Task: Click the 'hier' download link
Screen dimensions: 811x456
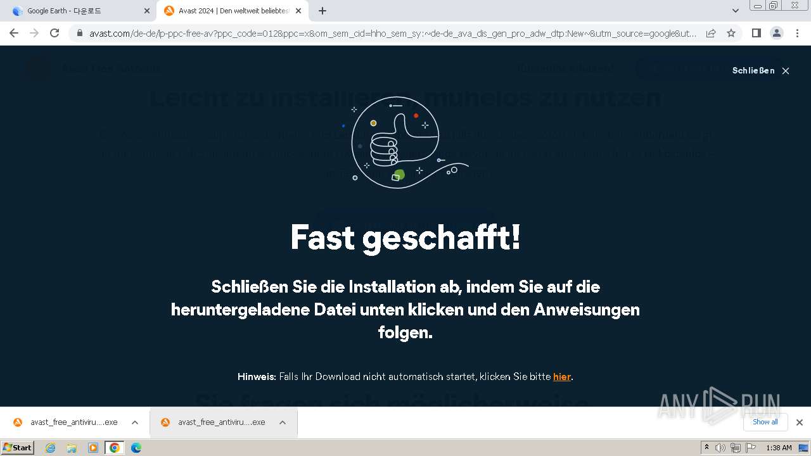Action: 562,376
